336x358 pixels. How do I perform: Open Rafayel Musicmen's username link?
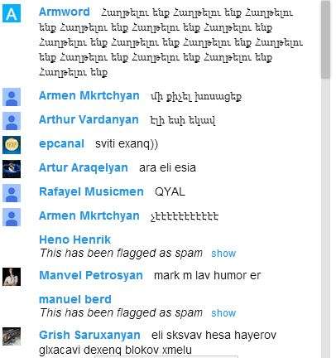(x=91, y=191)
